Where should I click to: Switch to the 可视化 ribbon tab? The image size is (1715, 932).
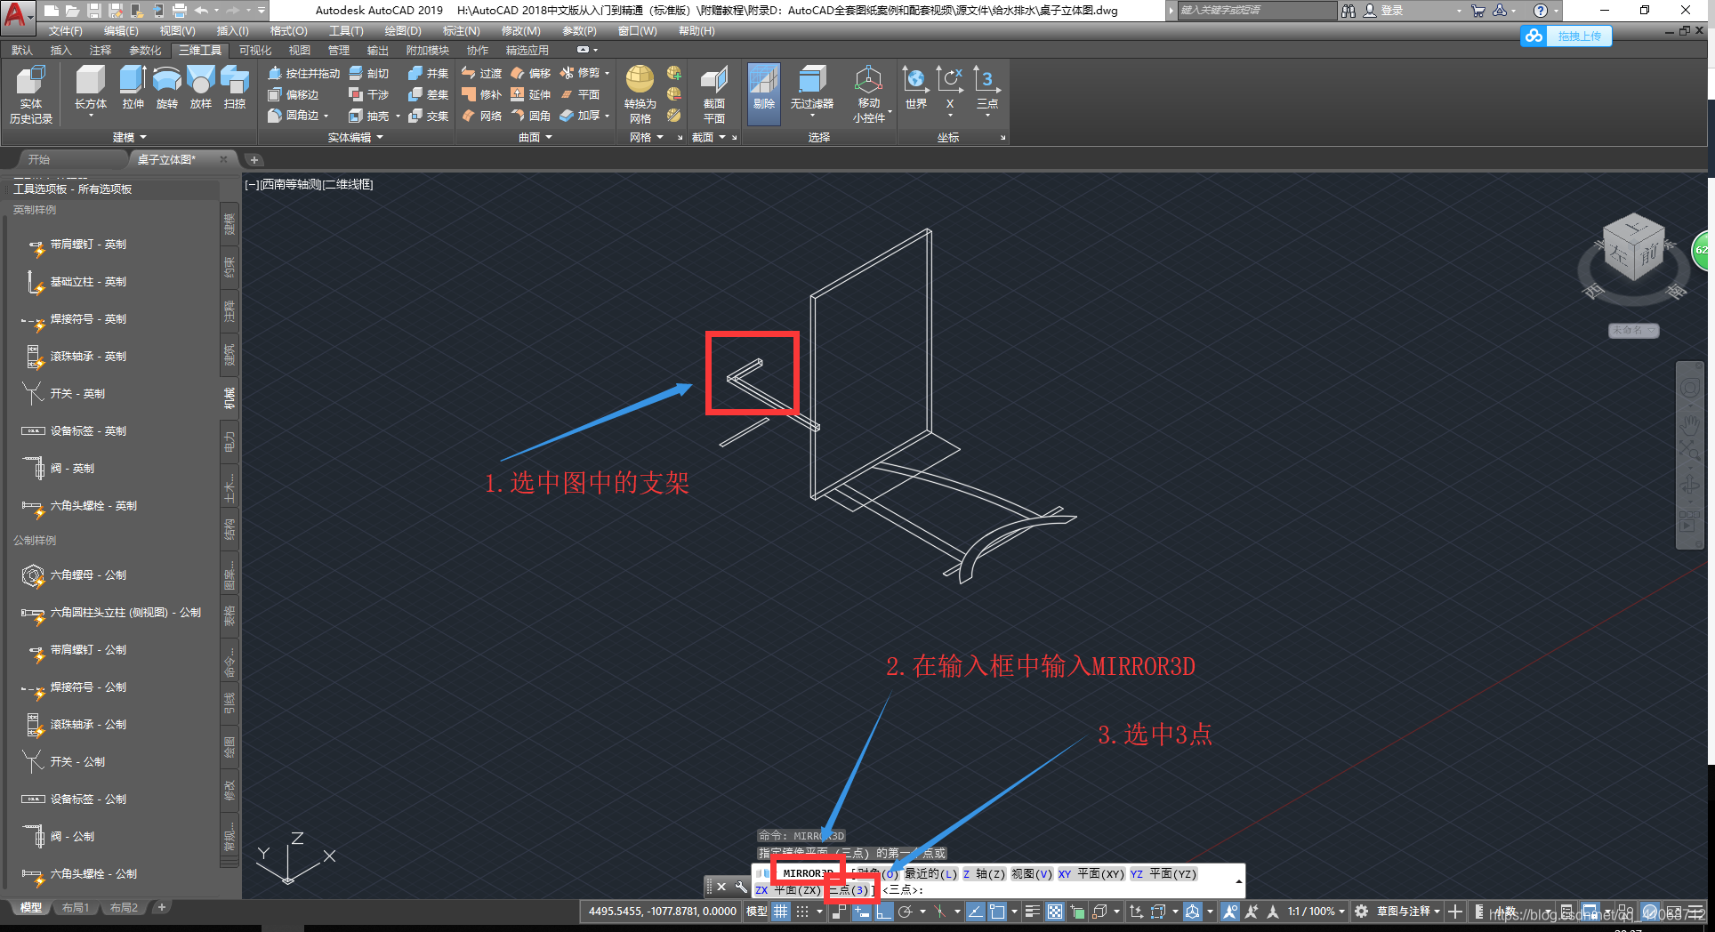point(255,50)
